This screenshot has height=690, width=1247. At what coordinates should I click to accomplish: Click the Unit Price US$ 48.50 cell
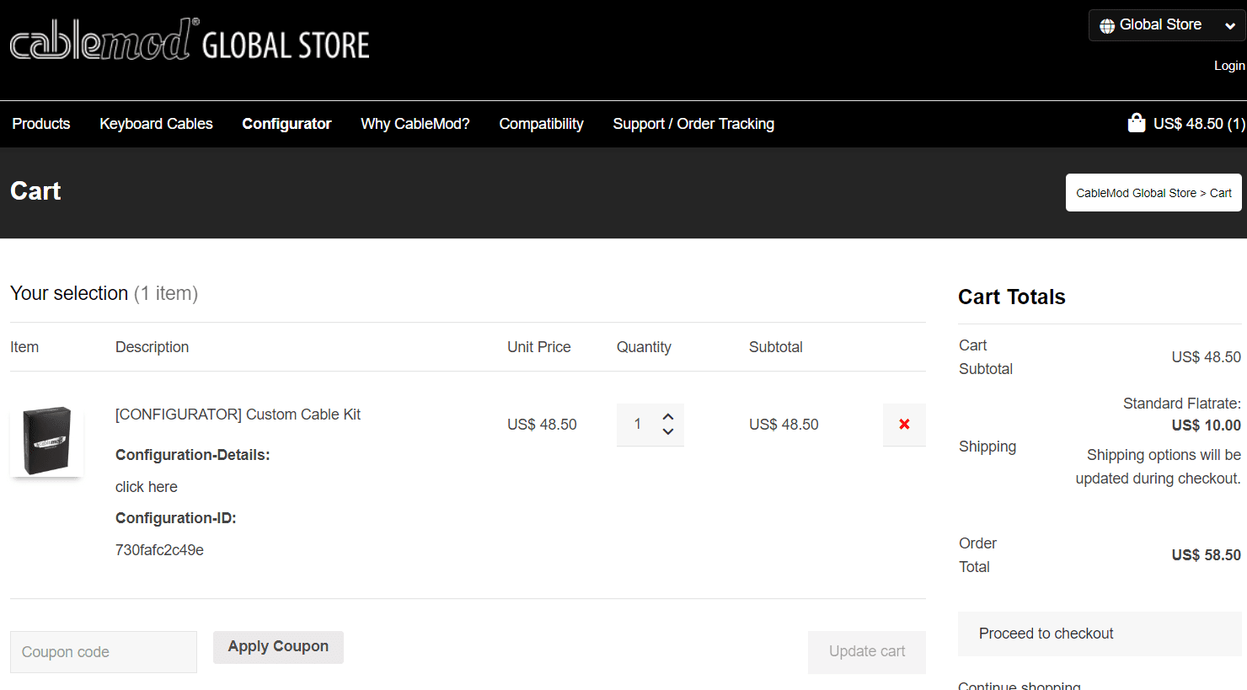point(542,425)
